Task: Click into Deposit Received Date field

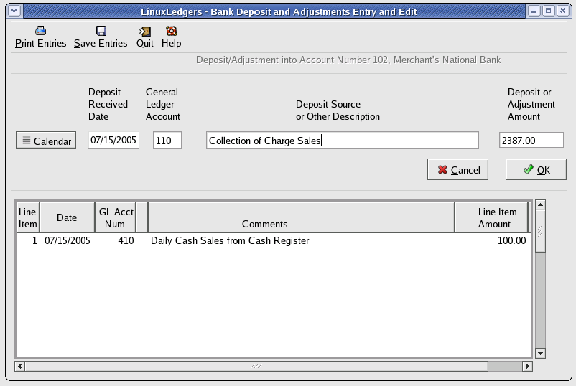Action: pos(113,141)
